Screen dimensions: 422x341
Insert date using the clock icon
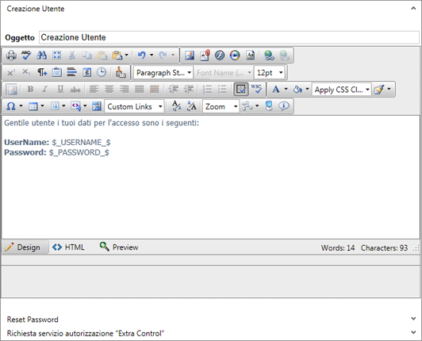click(x=102, y=72)
